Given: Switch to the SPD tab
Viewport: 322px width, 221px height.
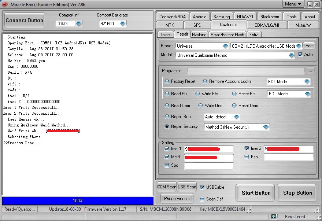Looking at the screenshot, I should [x=197, y=25].
